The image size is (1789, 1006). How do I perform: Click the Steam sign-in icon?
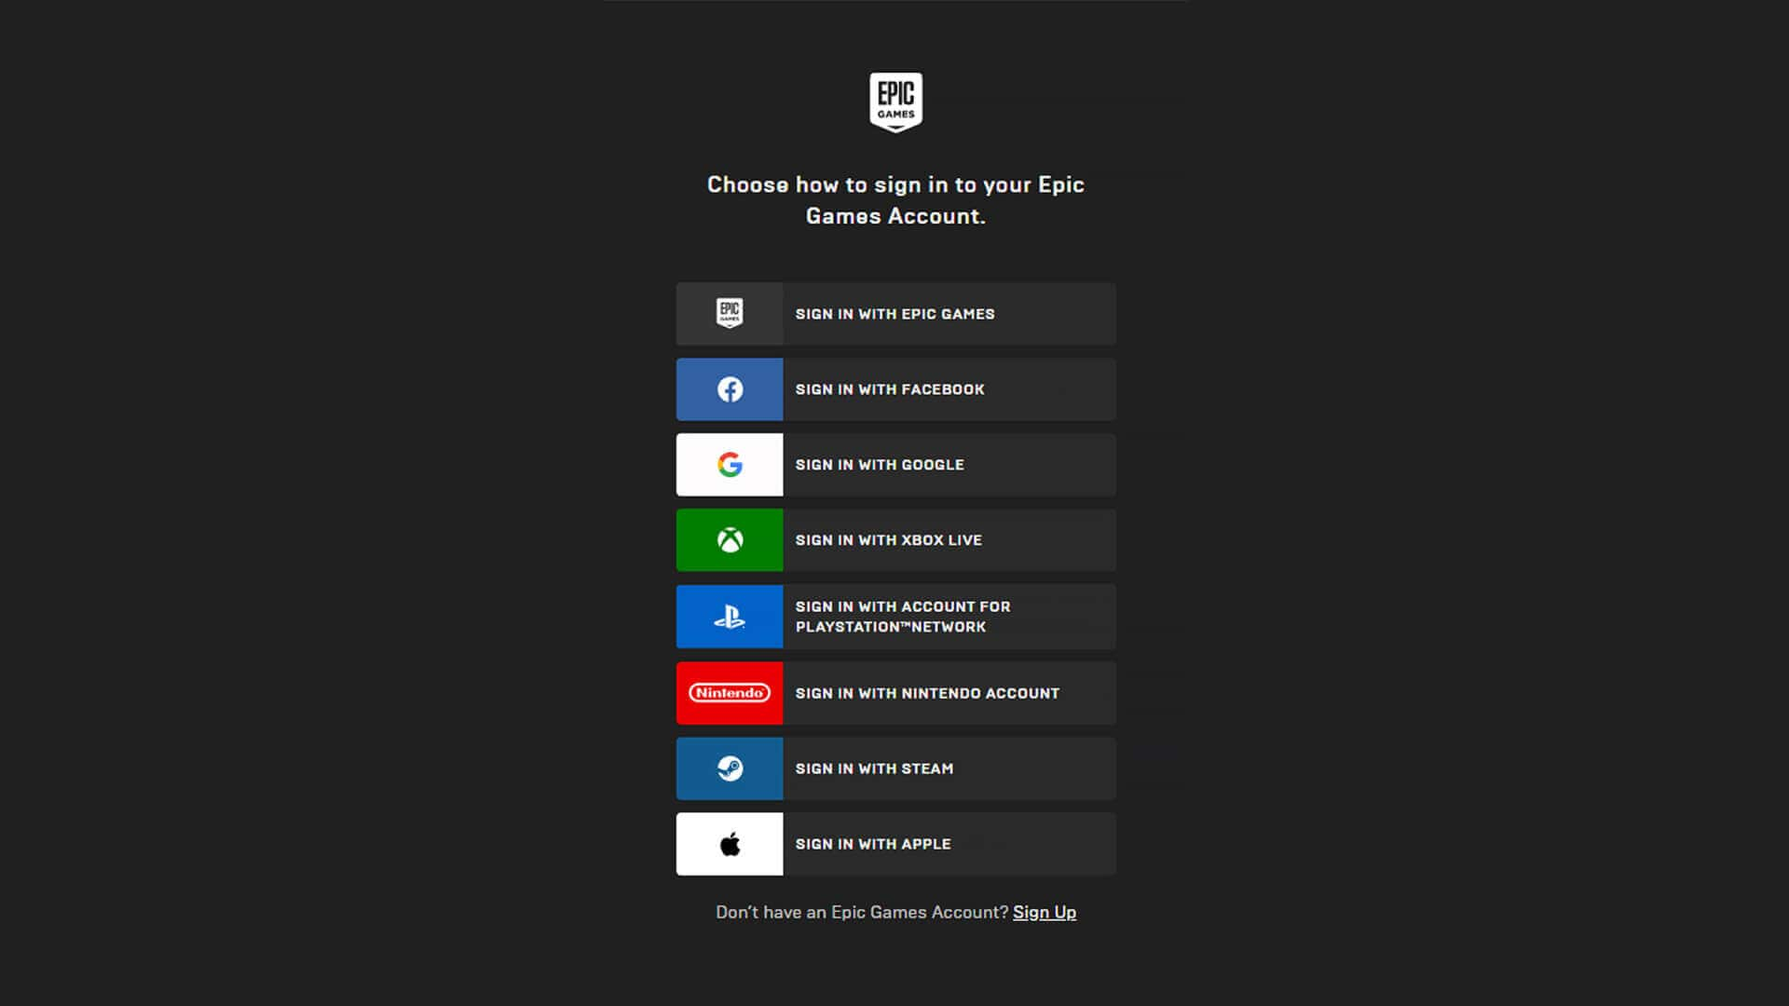click(x=729, y=768)
